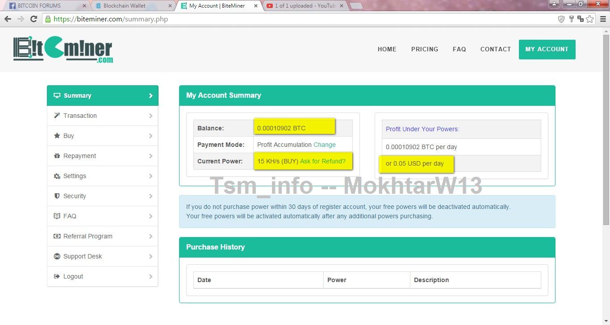Click Logout in sidebar

103,276
